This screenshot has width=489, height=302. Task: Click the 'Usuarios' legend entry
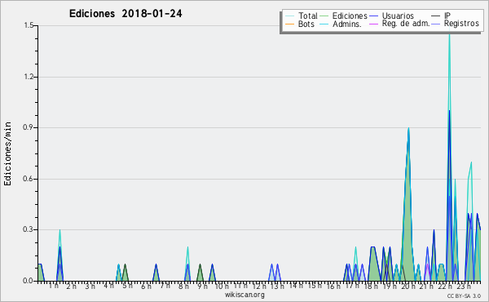[398, 16]
